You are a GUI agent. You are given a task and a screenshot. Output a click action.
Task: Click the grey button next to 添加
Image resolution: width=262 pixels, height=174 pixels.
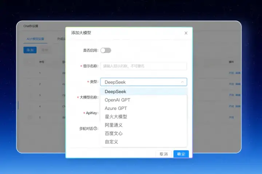[45, 50]
